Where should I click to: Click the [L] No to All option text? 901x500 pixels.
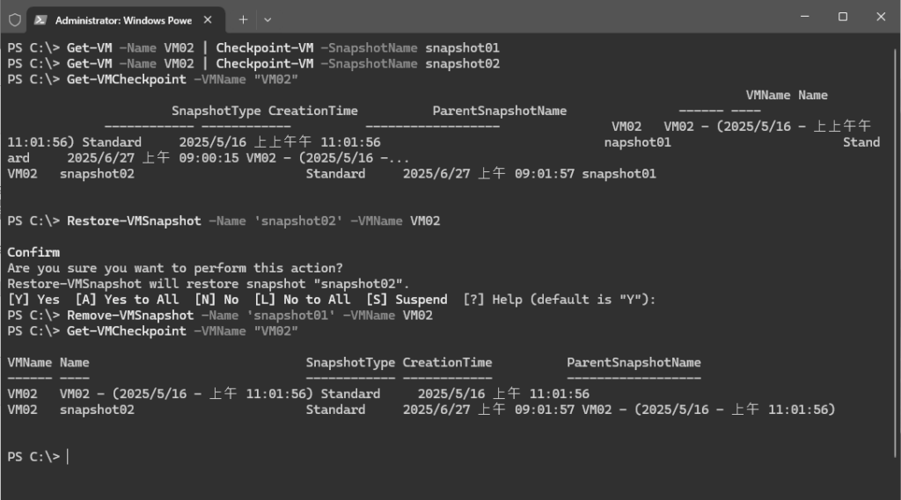point(303,300)
